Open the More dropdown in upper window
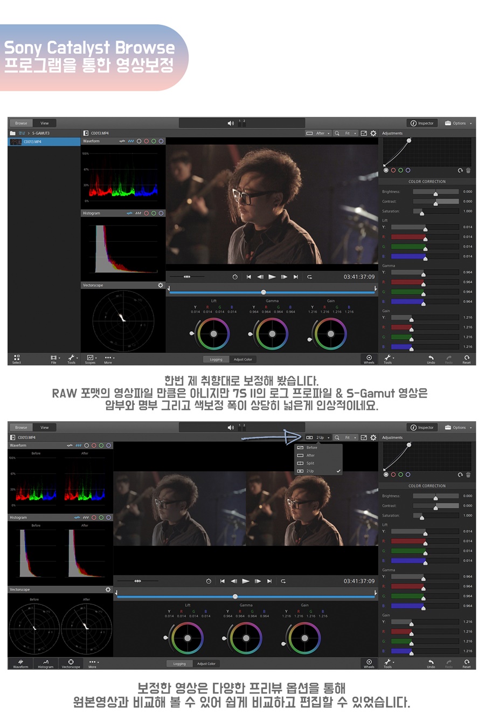485x728 pixels. point(109,359)
